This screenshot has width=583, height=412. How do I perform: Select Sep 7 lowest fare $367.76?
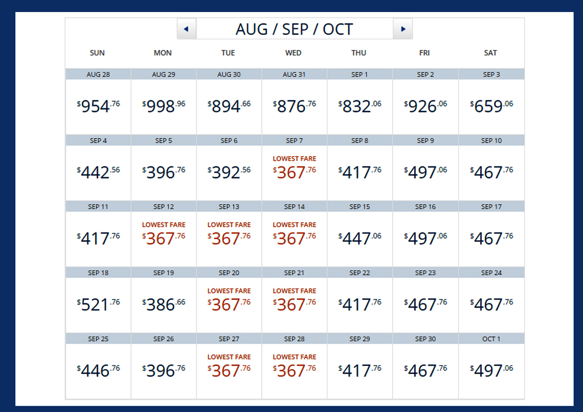pyautogui.click(x=294, y=172)
